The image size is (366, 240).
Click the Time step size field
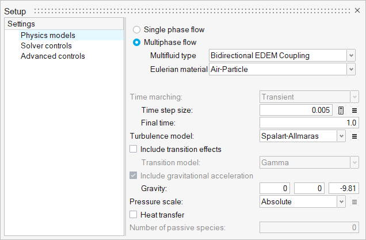296,110
